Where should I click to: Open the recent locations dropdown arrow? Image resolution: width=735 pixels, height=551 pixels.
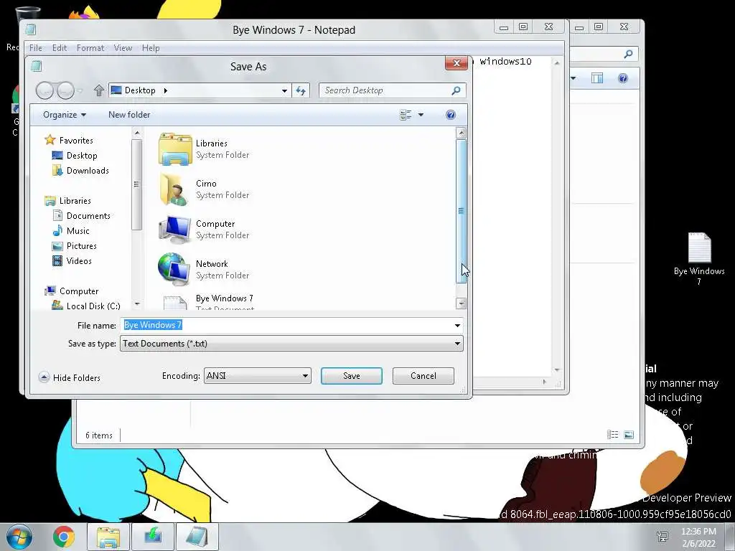click(80, 90)
